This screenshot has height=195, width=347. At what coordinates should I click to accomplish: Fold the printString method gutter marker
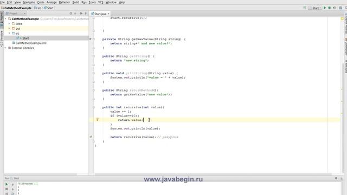[x=94, y=73]
